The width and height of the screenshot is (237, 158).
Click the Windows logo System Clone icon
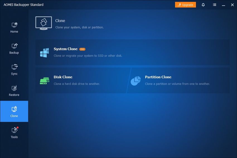pos(44,52)
